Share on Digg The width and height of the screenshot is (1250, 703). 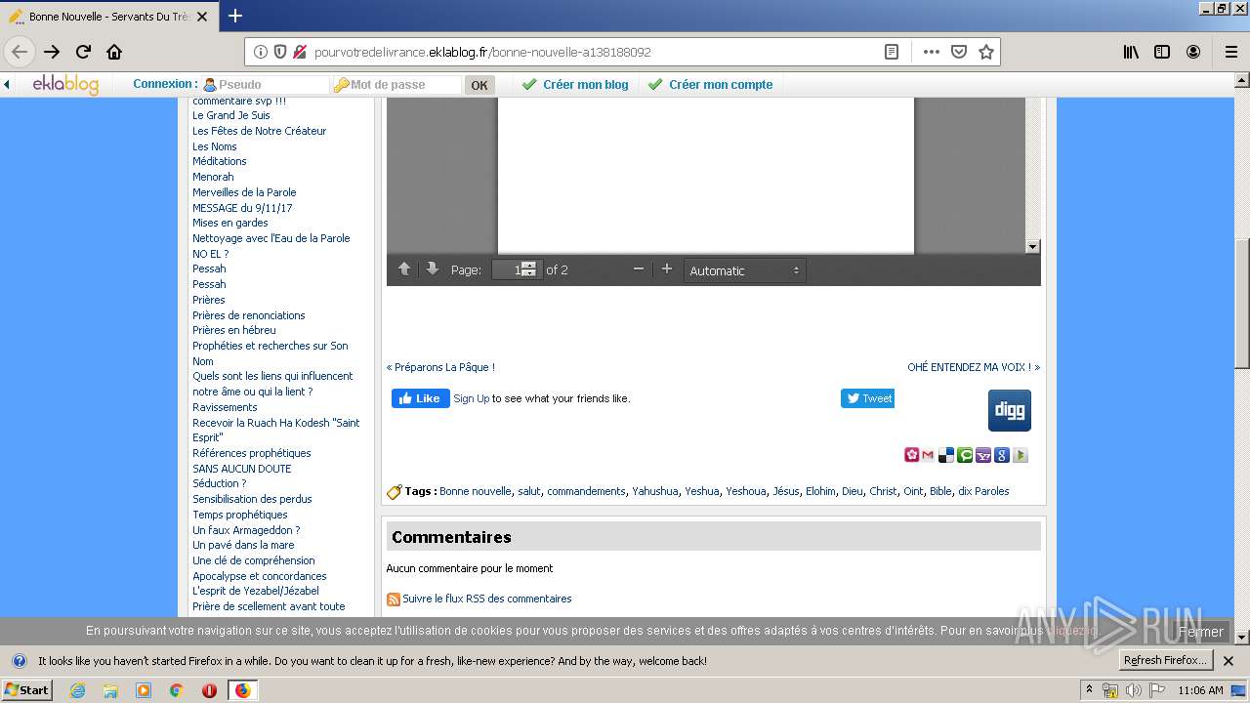click(1010, 410)
